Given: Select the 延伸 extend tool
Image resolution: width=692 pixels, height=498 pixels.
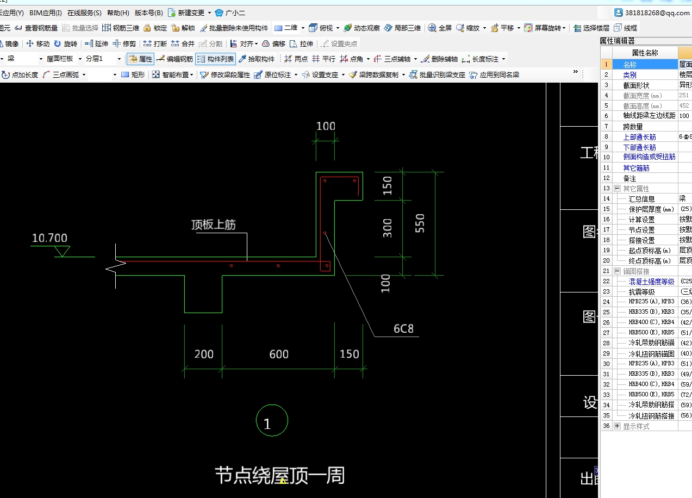Looking at the screenshot, I should 96,43.
